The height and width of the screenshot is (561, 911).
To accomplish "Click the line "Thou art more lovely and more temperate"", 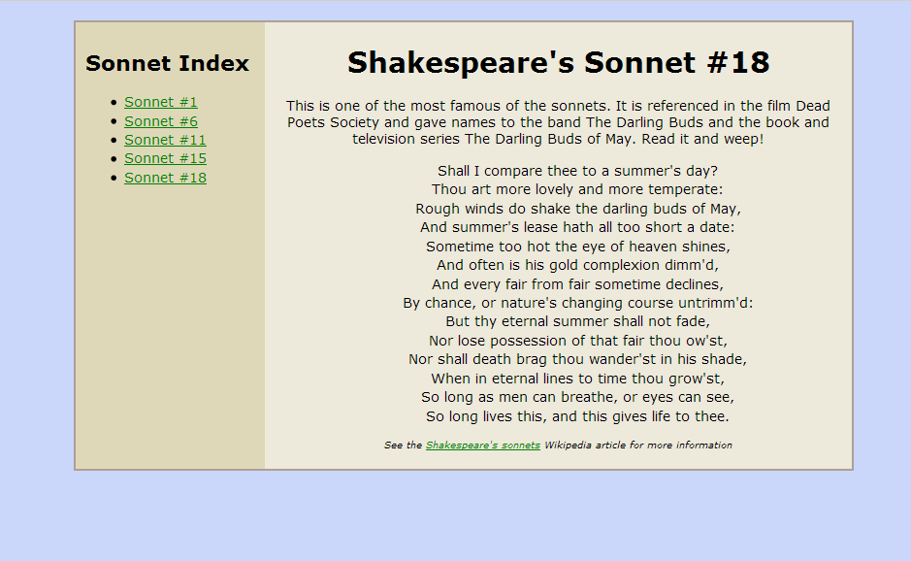I will [x=577, y=189].
